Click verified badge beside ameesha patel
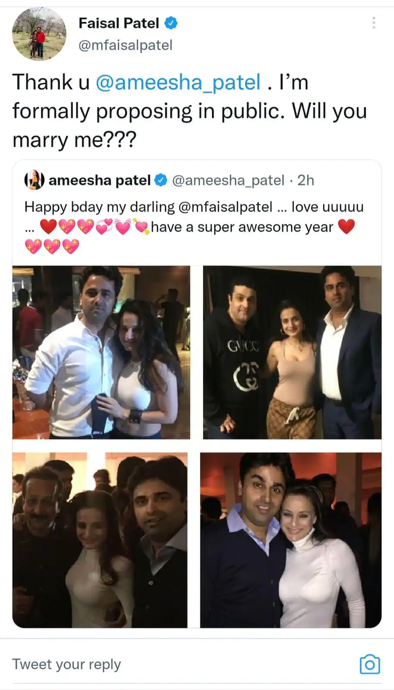 click(161, 180)
